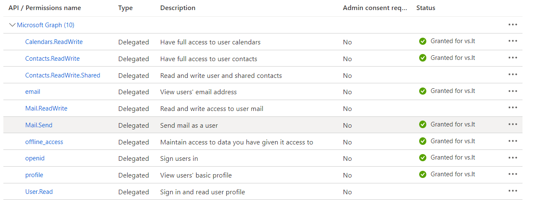Click the Status column header
The image size is (533, 206).
(x=425, y=8)
